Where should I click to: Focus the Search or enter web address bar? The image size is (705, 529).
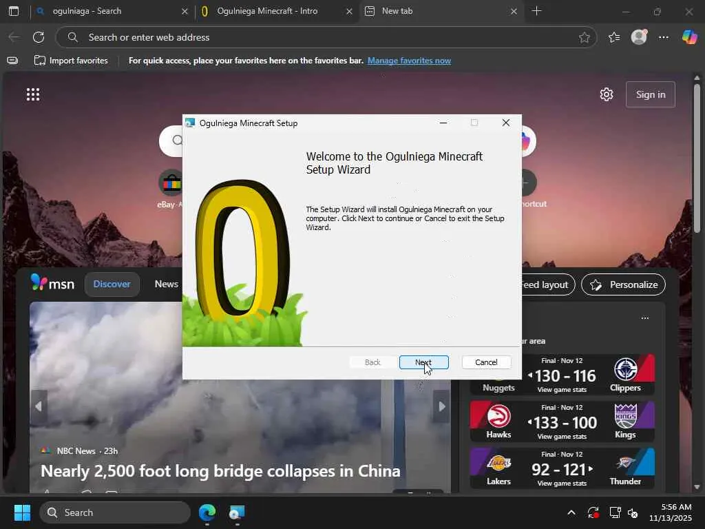326,37
